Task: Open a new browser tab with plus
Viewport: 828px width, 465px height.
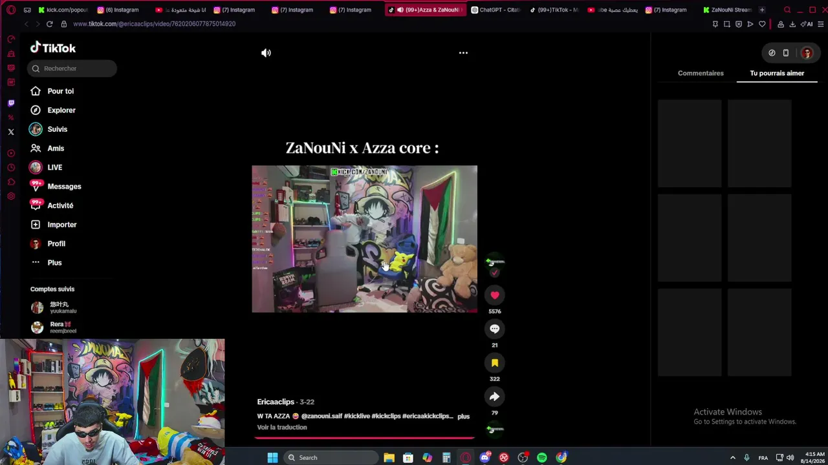Action: click(x=762, y=10)
